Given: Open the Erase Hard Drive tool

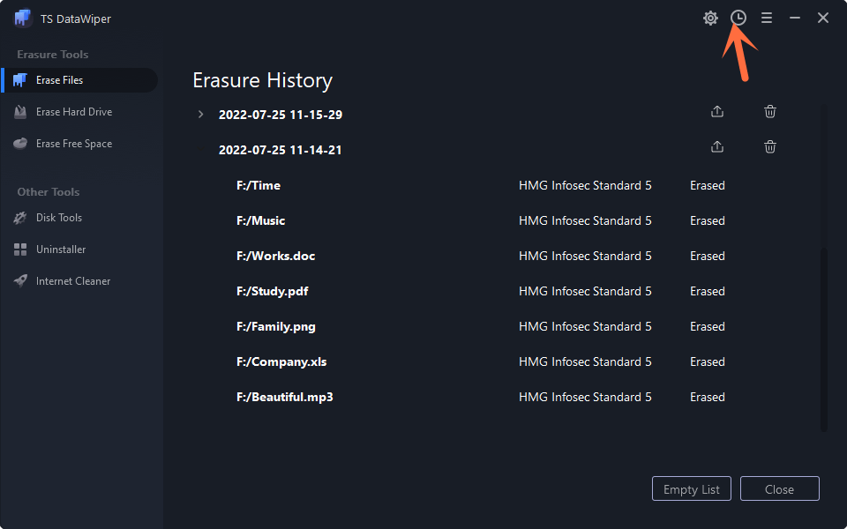Looking at the screenshot, I should (74, 112).
